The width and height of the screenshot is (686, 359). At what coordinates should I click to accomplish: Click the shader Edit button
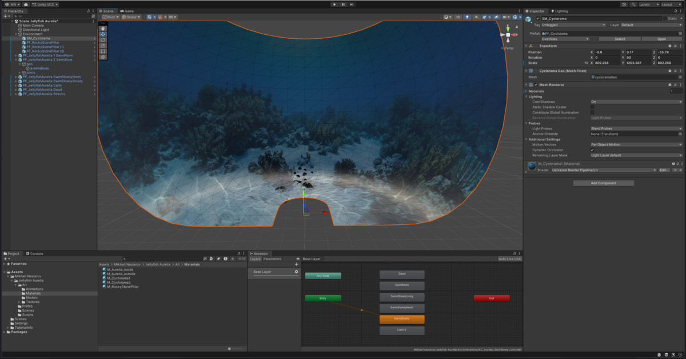tap(664, 170)
